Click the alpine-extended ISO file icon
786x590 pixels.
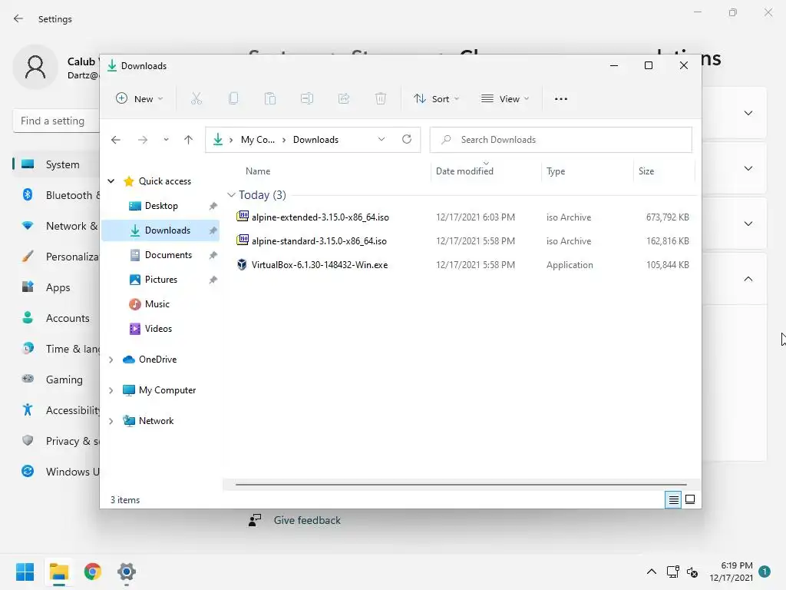243,216
